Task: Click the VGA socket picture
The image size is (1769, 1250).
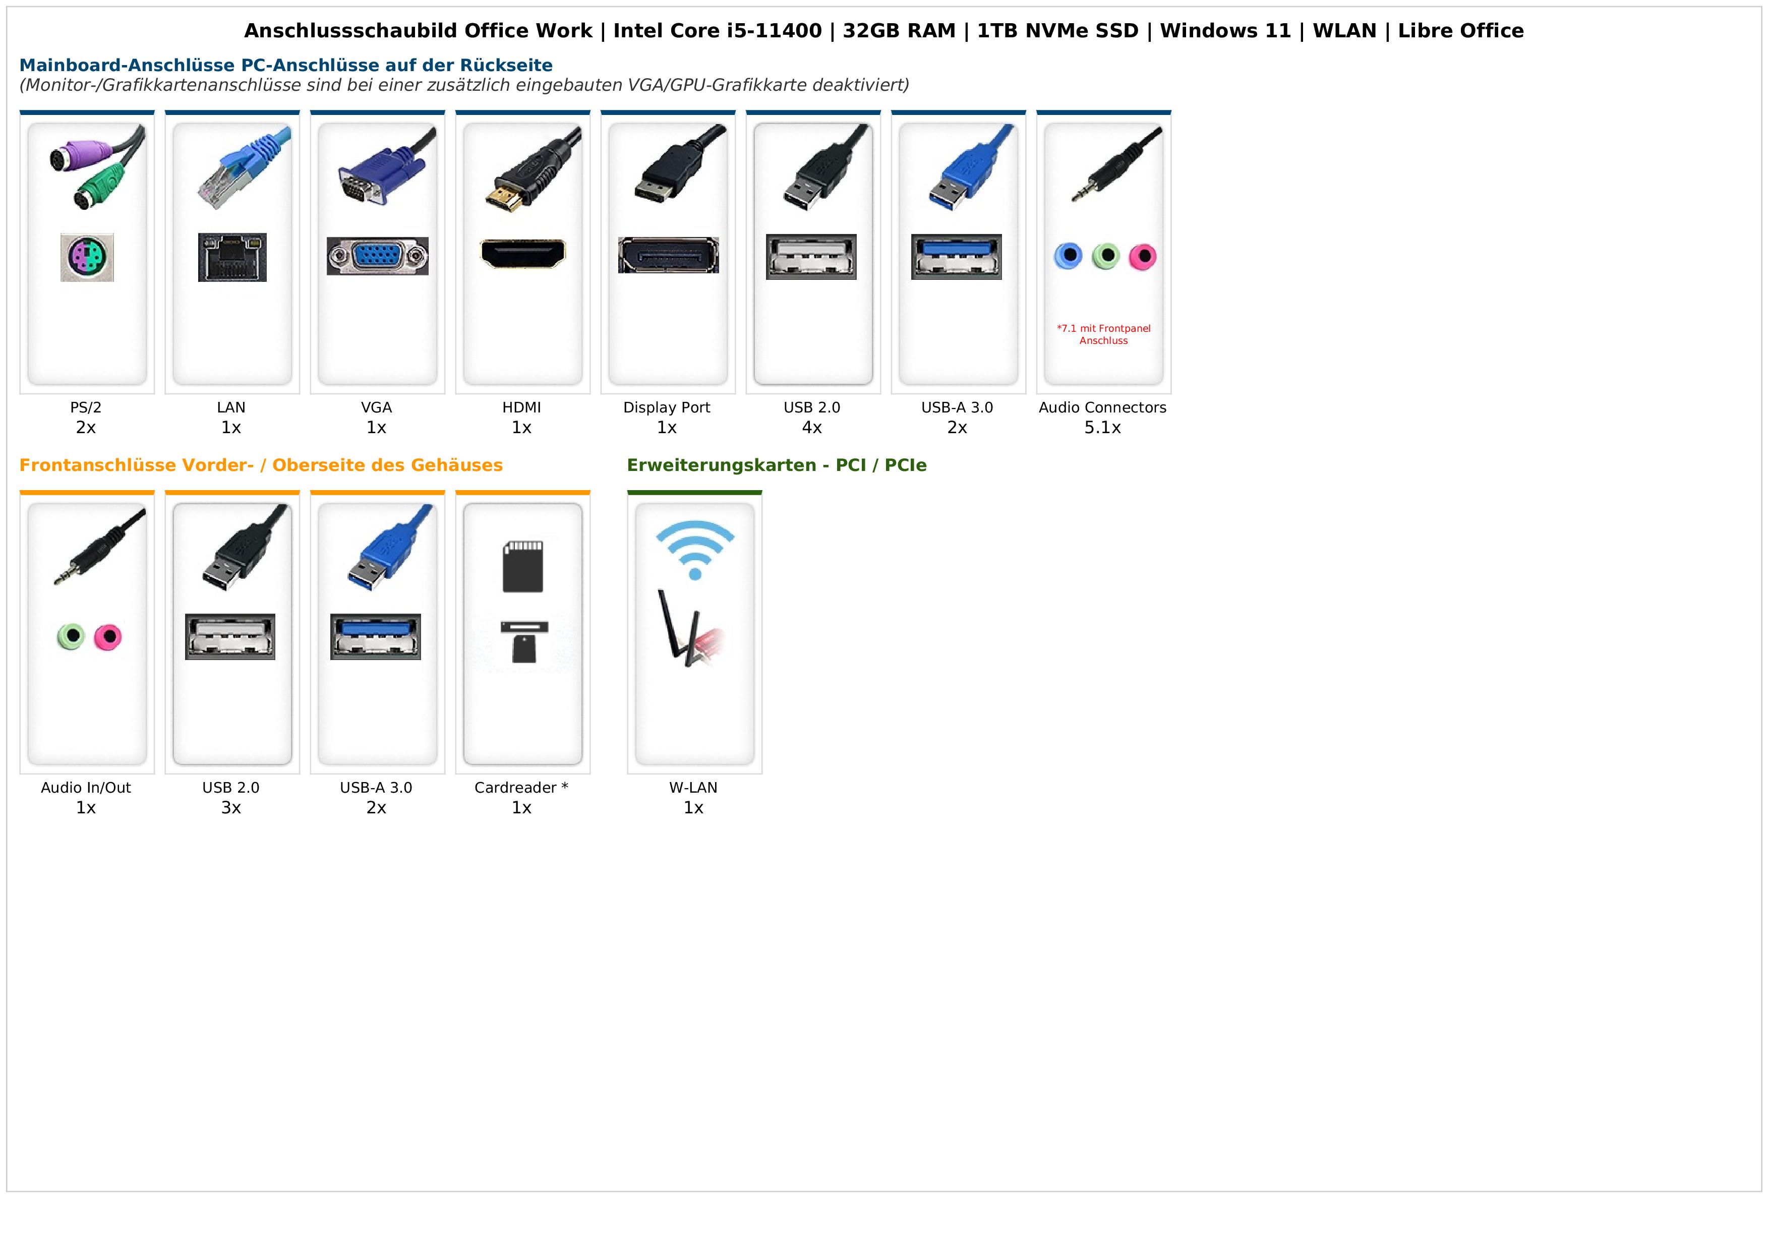Action: click(x=378, y=257)
